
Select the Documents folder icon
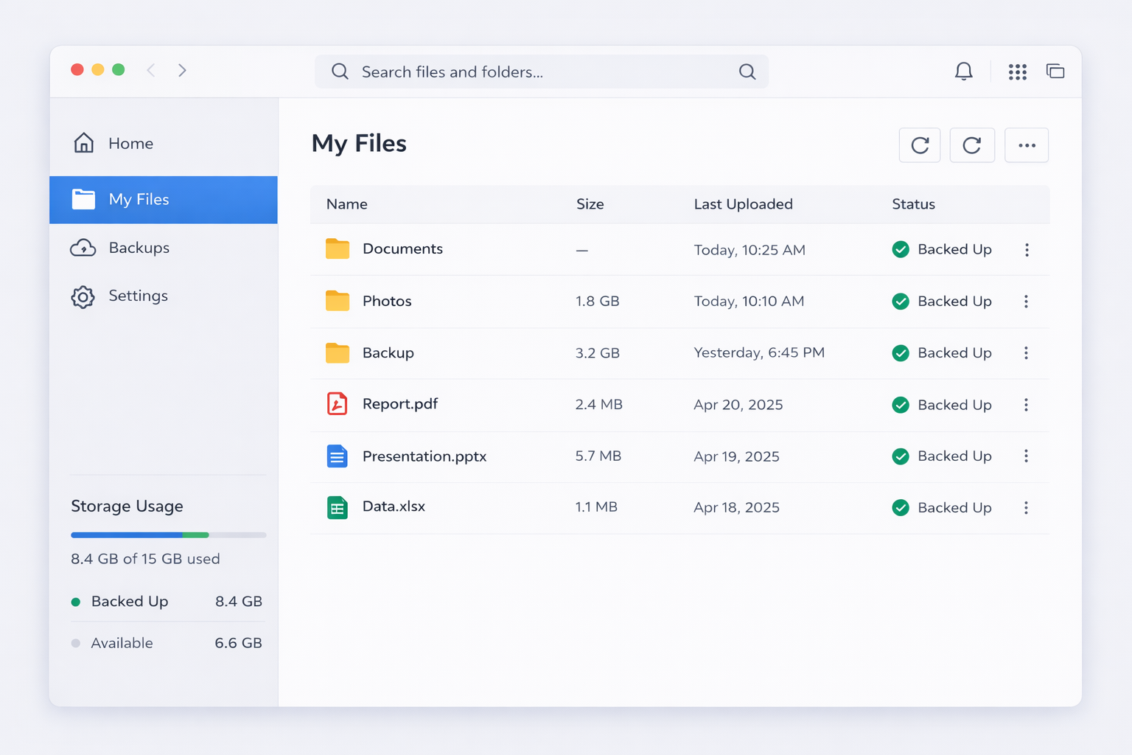(337, 249)
